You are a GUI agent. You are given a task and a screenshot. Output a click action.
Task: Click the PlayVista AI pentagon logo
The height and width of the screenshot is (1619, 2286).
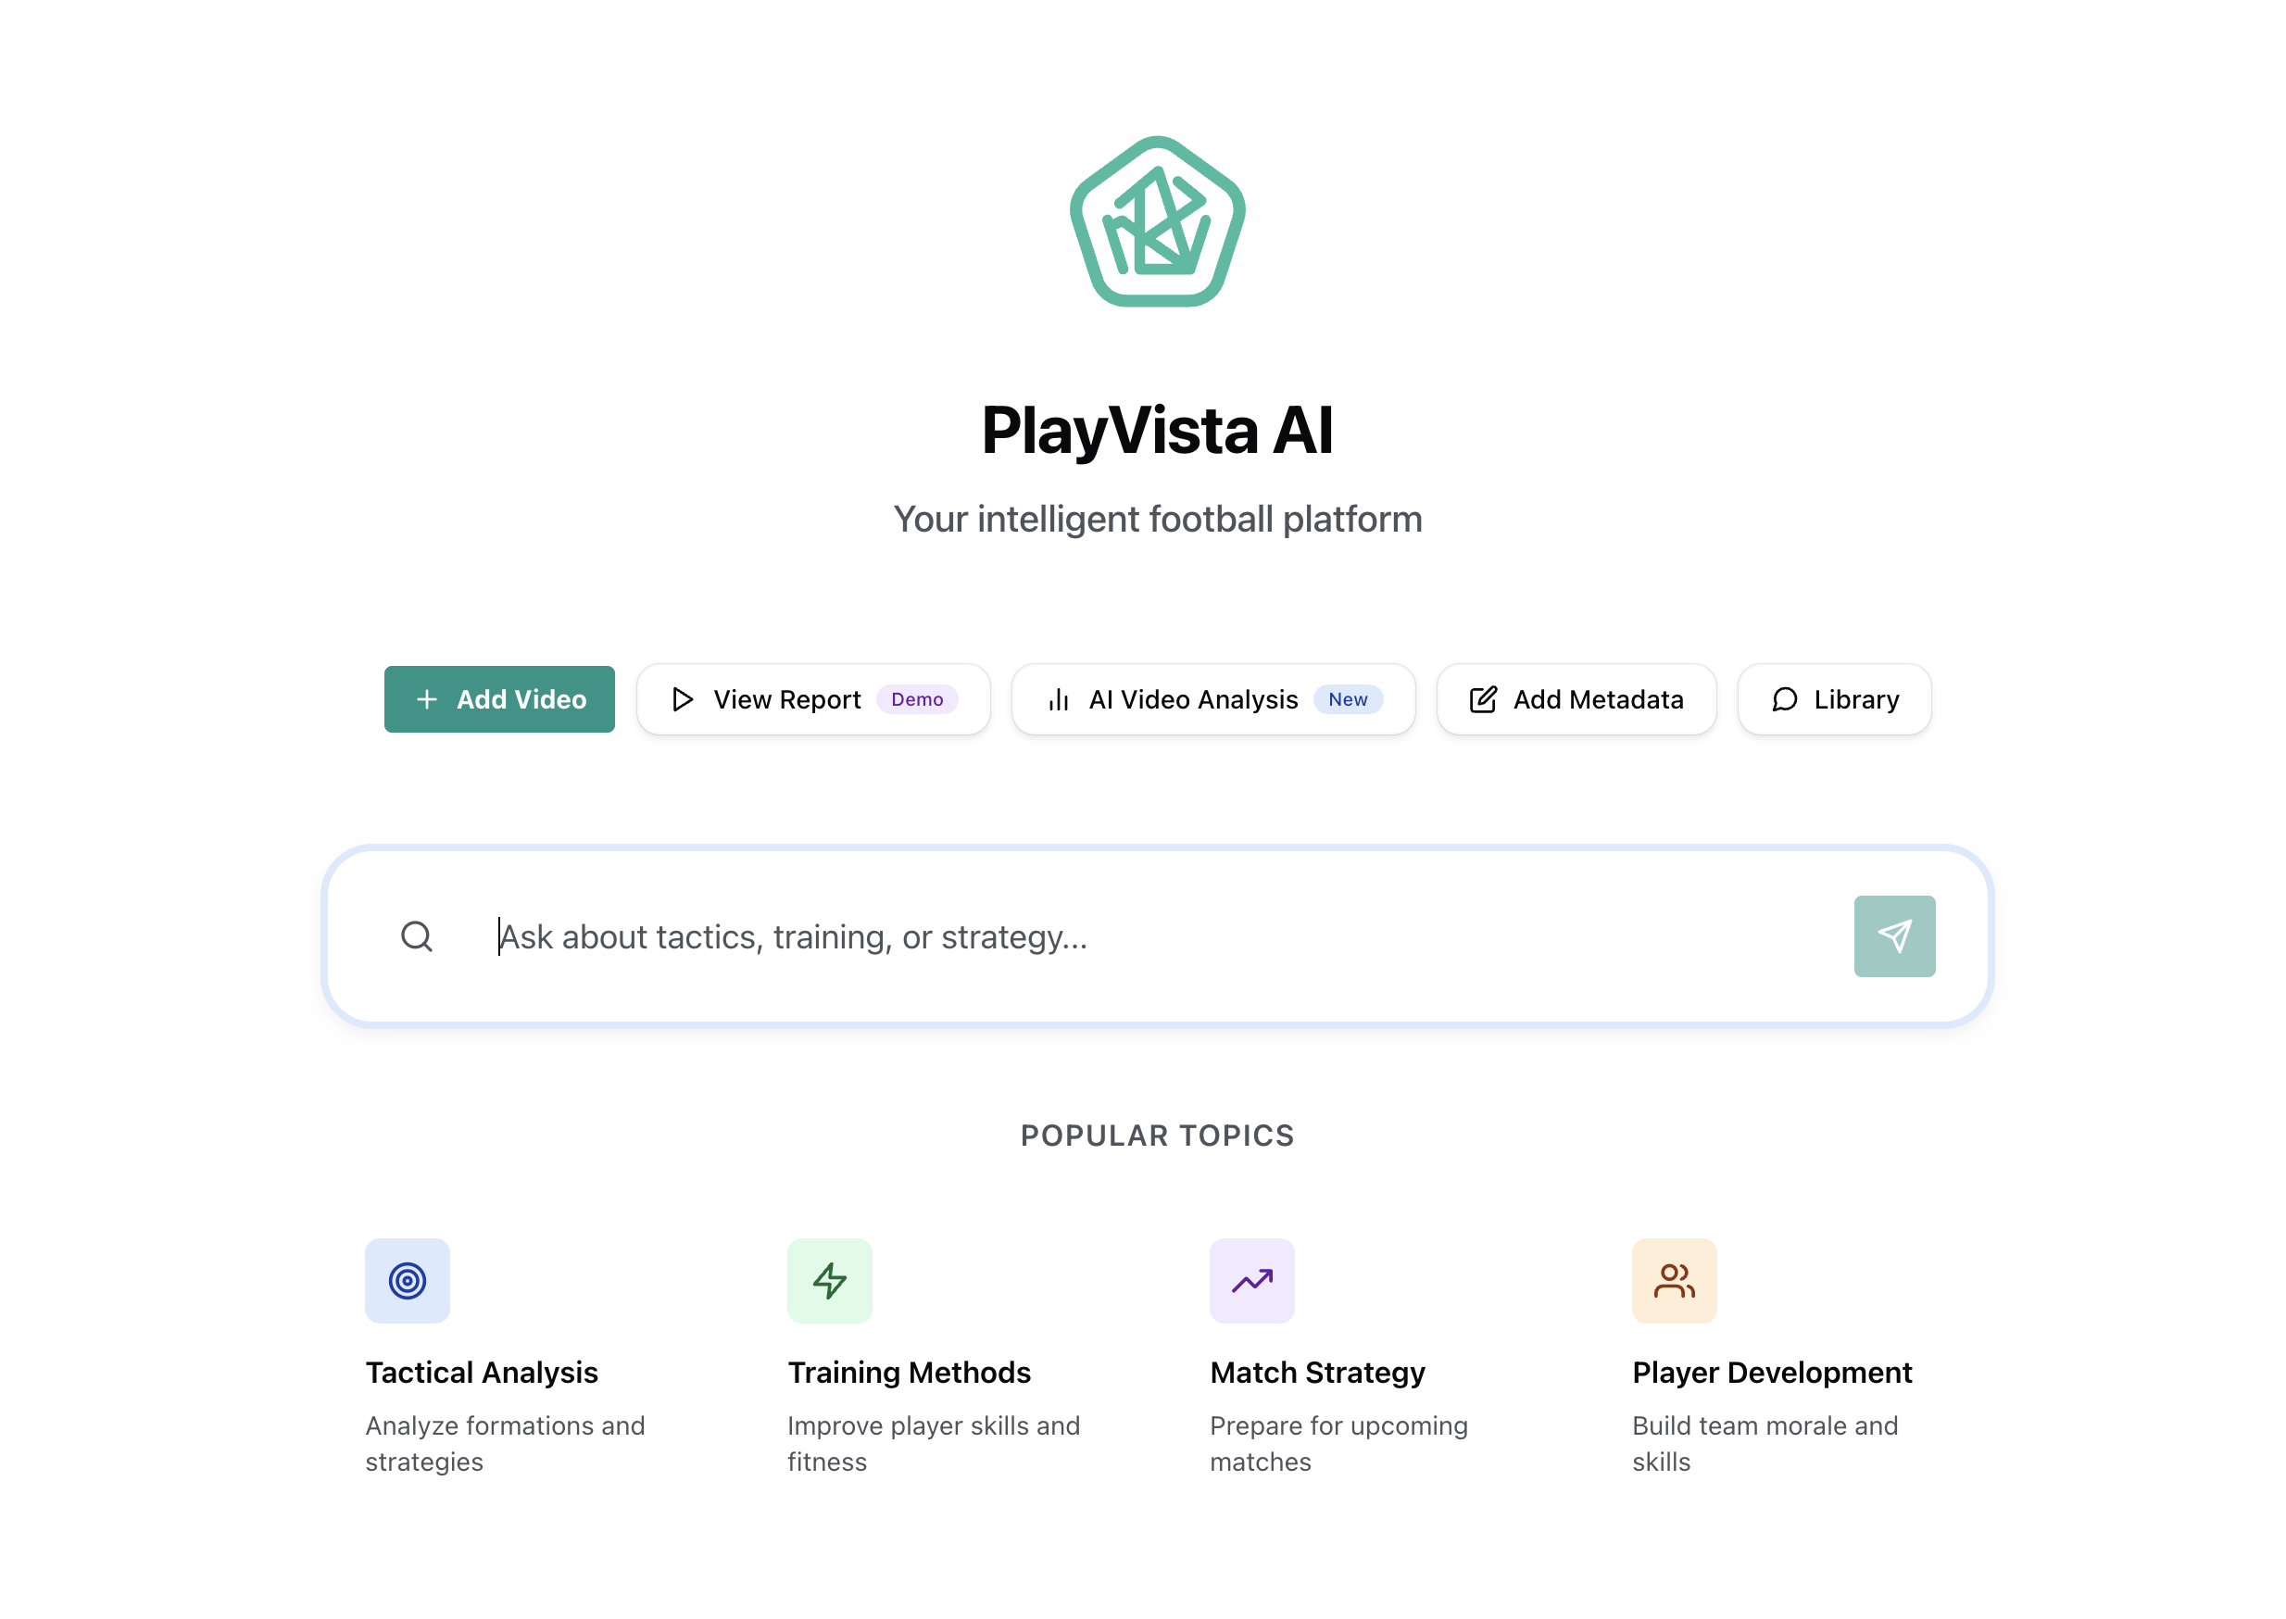coord(1157,220)
